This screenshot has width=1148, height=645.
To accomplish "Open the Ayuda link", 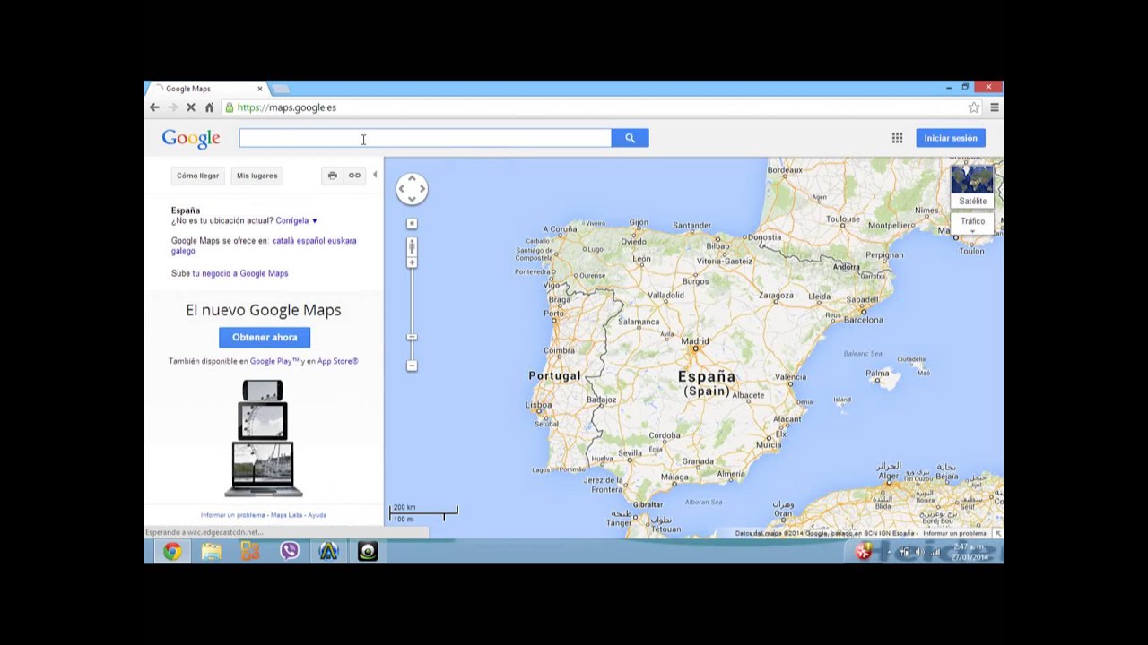I will pos(317,515).
